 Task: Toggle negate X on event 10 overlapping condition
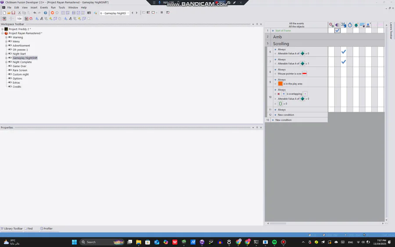point(279,94)
